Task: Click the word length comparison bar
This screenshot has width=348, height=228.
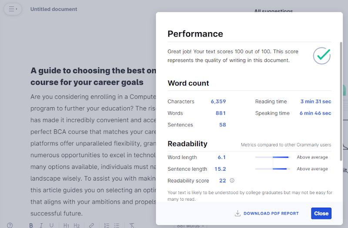Action: [273, 157]
